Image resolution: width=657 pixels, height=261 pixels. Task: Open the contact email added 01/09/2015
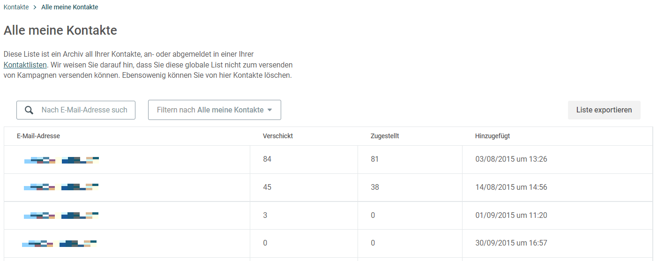tap(61, 216)
